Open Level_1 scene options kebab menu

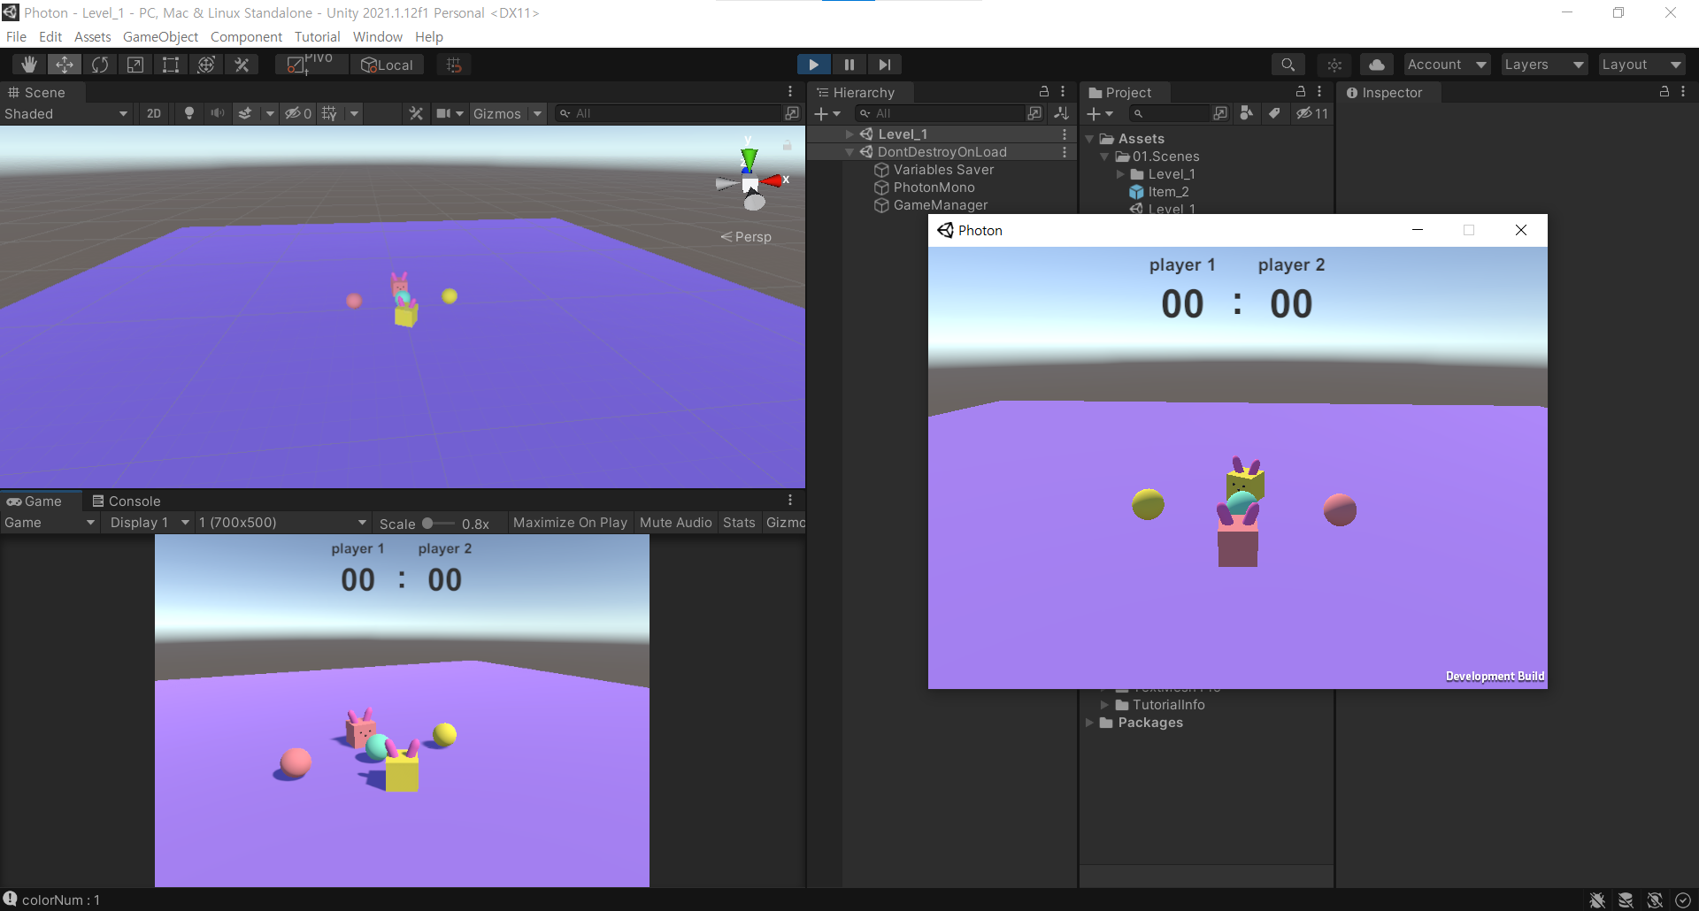1065,134
